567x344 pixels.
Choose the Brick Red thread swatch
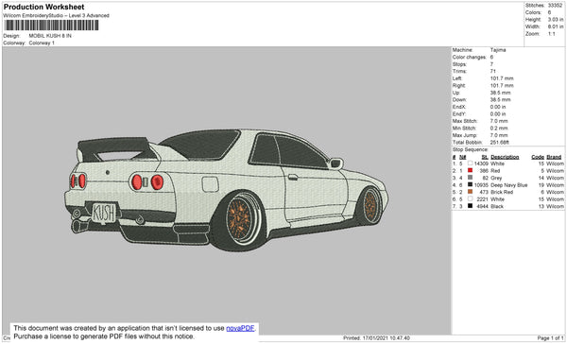(470, 192)
